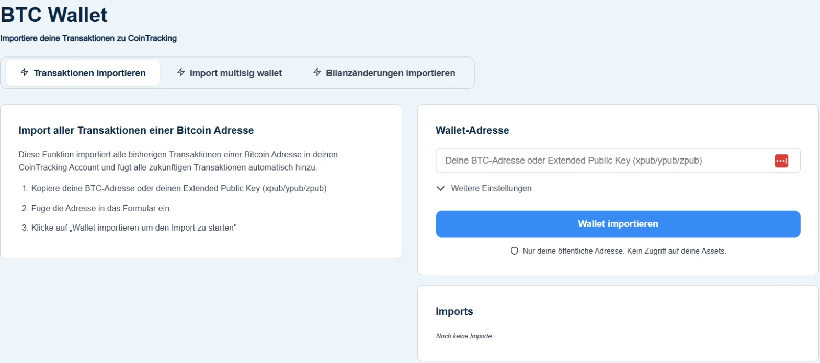Click 'Importiere deine Transaktionen zu CoinTracking' subtitle

point(88,38)
